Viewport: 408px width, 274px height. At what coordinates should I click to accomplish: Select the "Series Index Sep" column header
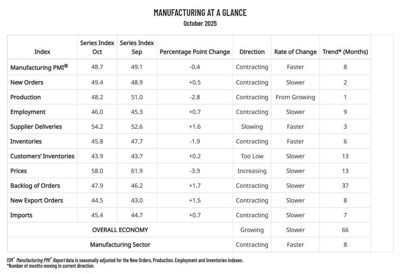(x=137, y=48)
